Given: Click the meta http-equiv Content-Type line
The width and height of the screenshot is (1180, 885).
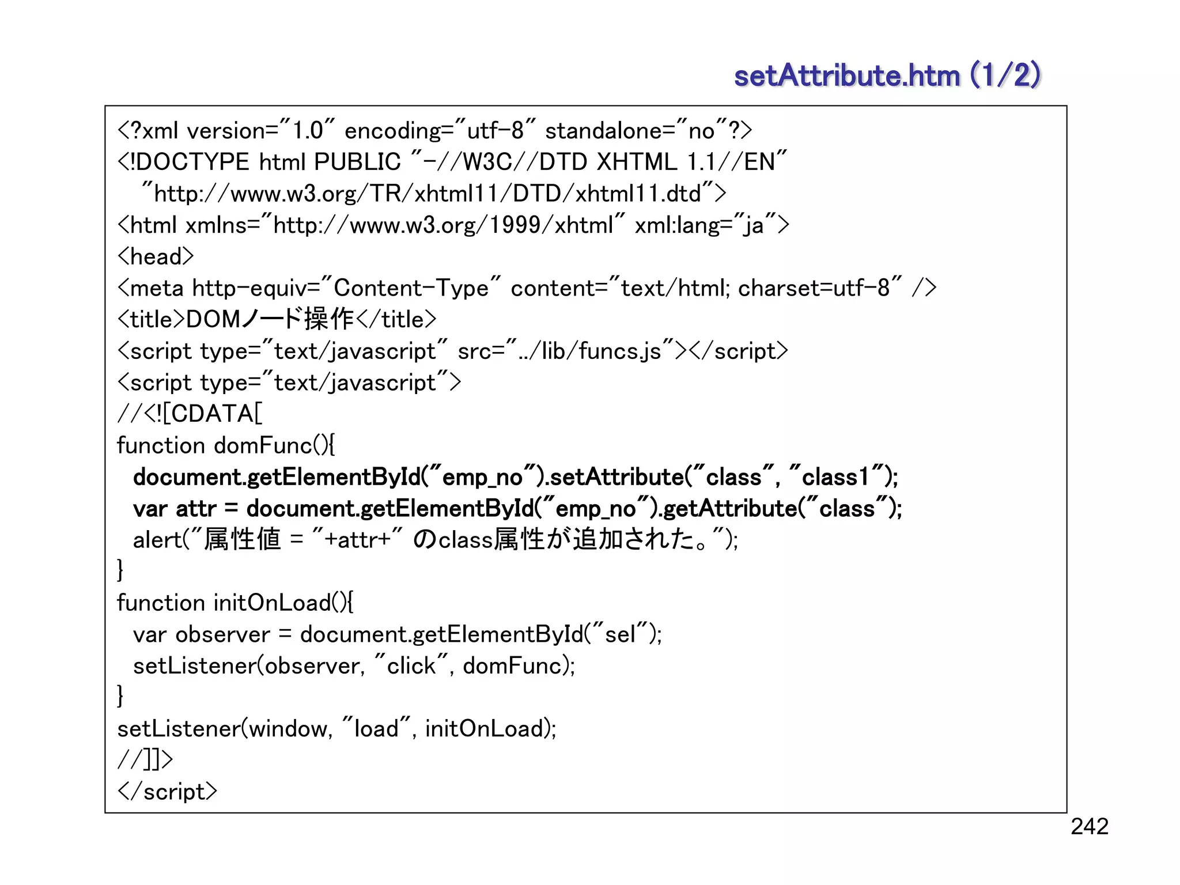Looking at the screenshot, I should click(x=527, y=288).
